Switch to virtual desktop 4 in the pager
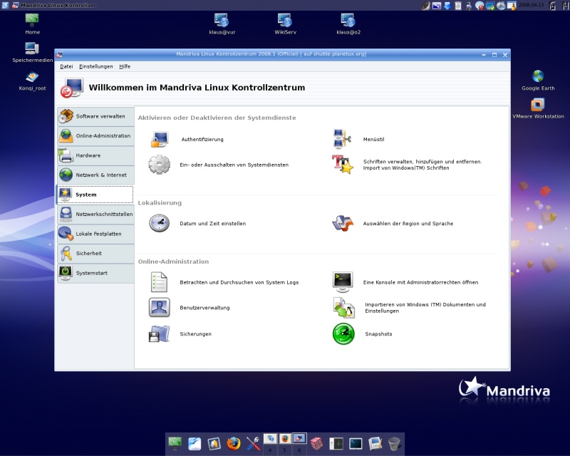 pos(270,443)
